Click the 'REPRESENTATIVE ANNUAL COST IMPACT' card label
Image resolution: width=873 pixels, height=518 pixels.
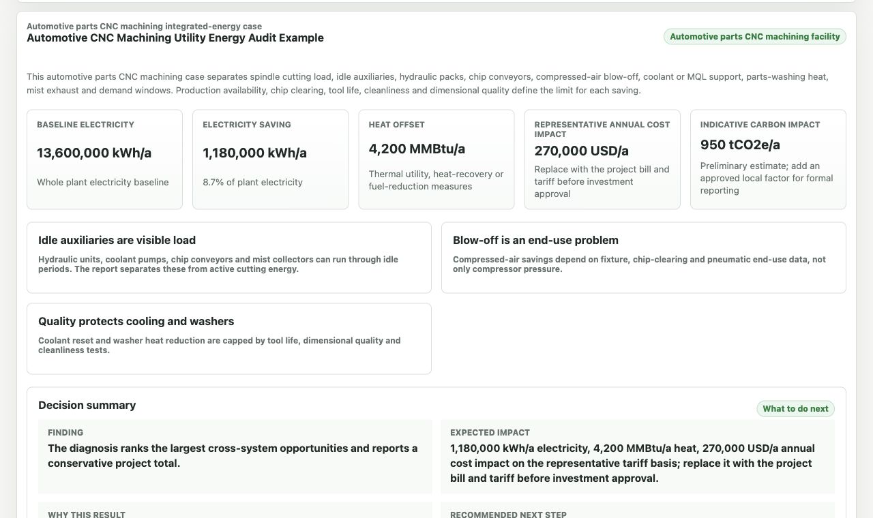click(602, 129)
